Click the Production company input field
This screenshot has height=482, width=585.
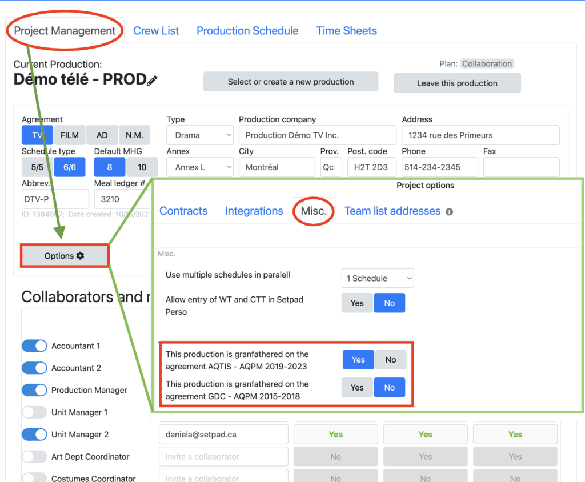317,135
